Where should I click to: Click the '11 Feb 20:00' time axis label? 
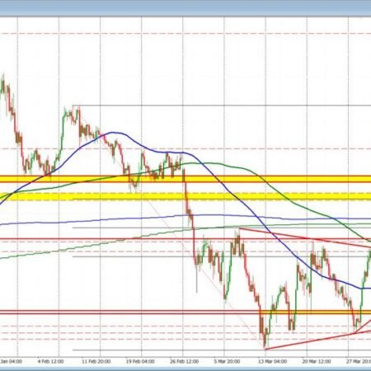(96, 361)
